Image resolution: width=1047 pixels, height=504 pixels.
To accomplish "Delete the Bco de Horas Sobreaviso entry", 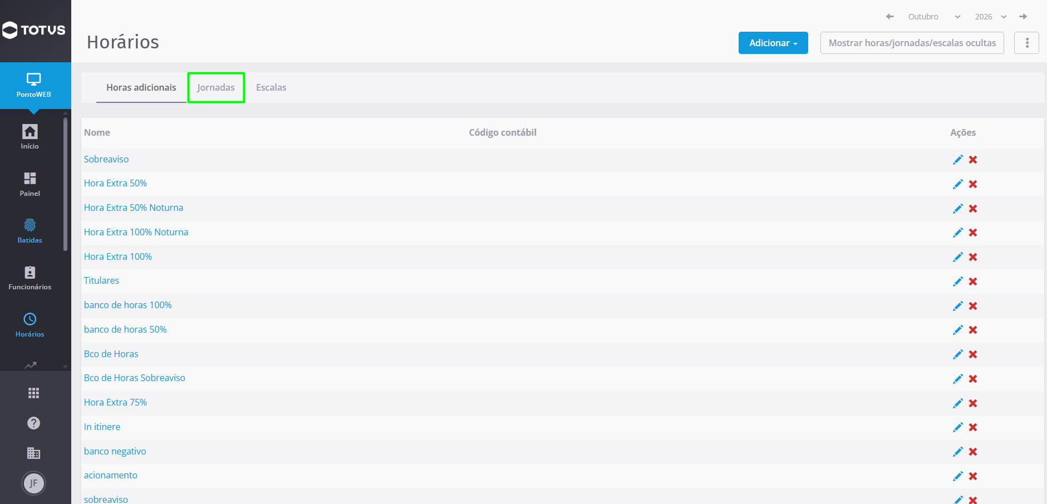I will pyautogui.click(x=973, y=379).
